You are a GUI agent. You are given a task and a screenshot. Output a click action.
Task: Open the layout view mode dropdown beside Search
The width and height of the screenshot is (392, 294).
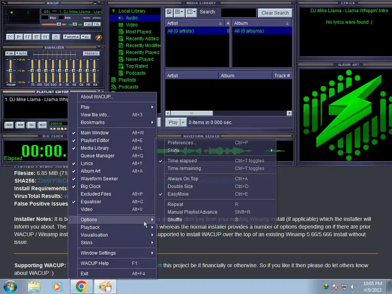179,12
